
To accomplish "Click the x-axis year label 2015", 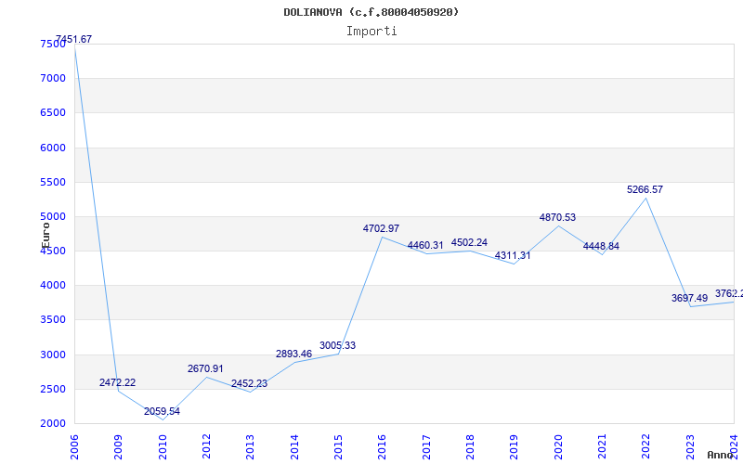I will pos(338,447).
